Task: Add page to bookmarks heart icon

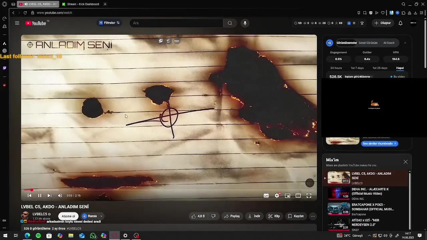Action: [x=383, y=13]
